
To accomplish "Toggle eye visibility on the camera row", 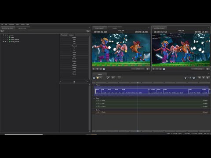I will (x=4, y=35).
